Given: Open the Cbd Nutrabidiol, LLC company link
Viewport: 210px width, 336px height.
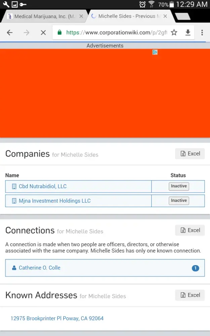Looking at the screenshot, I should pyautogui.click(x=43, y=186).
